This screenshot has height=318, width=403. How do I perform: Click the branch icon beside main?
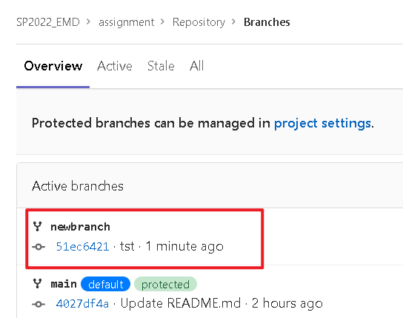pos(38,284)
